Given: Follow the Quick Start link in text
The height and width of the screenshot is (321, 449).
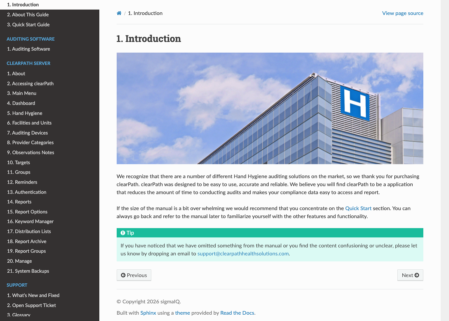Looking at the screenshot, I should 358,208.
